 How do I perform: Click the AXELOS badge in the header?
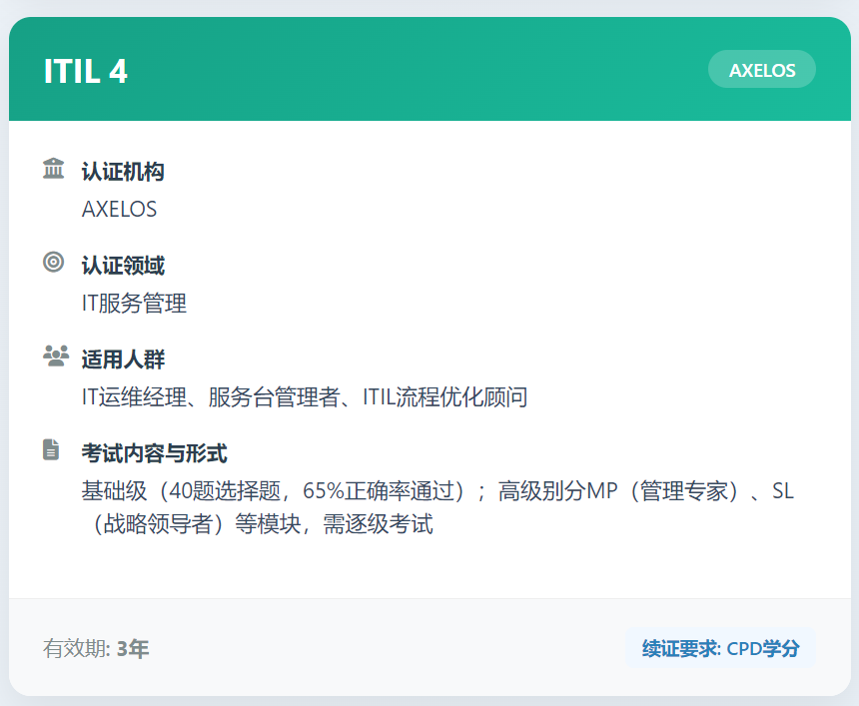[761, 69]
